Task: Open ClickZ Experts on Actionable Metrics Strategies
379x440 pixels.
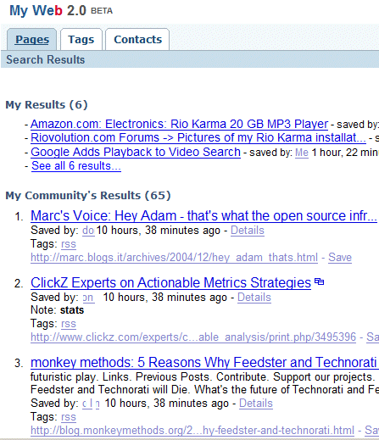Action: click(170, 283)
